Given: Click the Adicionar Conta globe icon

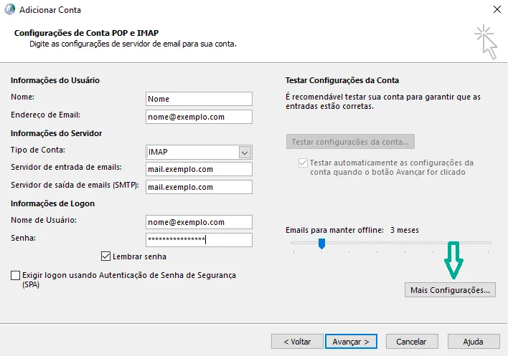Looking at the screenshot, I should pyautogui.click(x=9, y=9).
